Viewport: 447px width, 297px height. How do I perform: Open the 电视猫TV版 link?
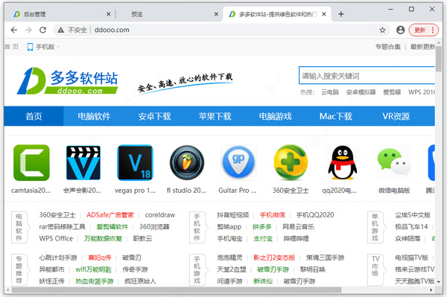(412, 258)
